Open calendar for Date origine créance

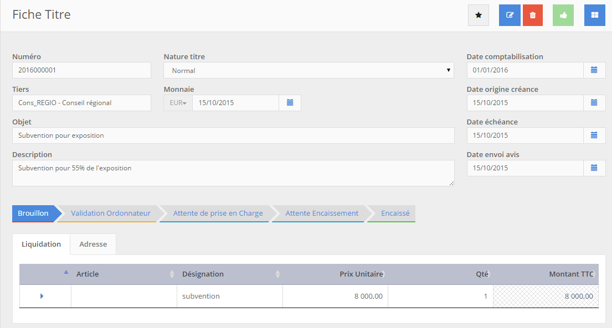(594, 103)
